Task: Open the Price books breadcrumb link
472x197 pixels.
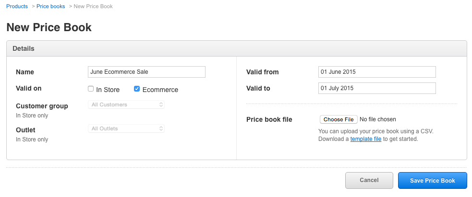Action: click(x=50, y=7)
